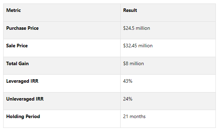
Task: Click the $32.45 million value
Action: point(138,46)
